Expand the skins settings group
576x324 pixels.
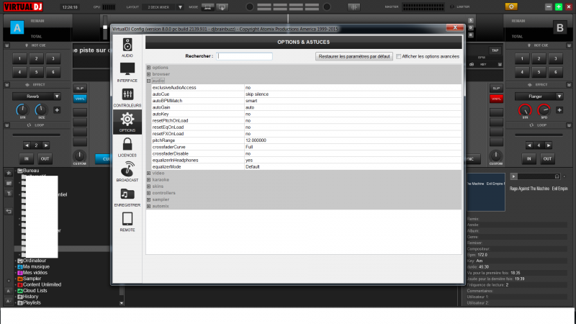click(x=149, y=186)
